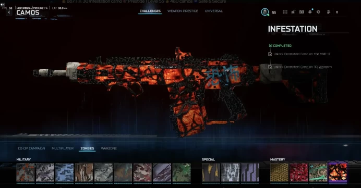The width and height of the screenshot is (361, 188).
Task: Click the party count 0
Action: click(337, 12)
